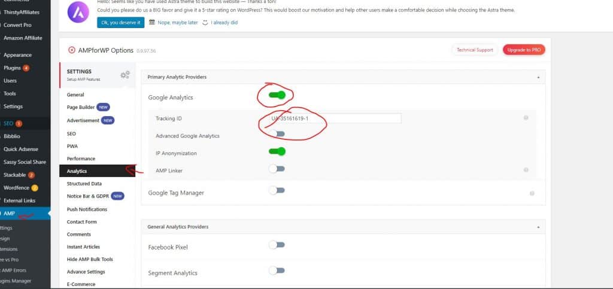Enable the Facebook Pixel toggle

pyautogui.click(x=277, y=245)
